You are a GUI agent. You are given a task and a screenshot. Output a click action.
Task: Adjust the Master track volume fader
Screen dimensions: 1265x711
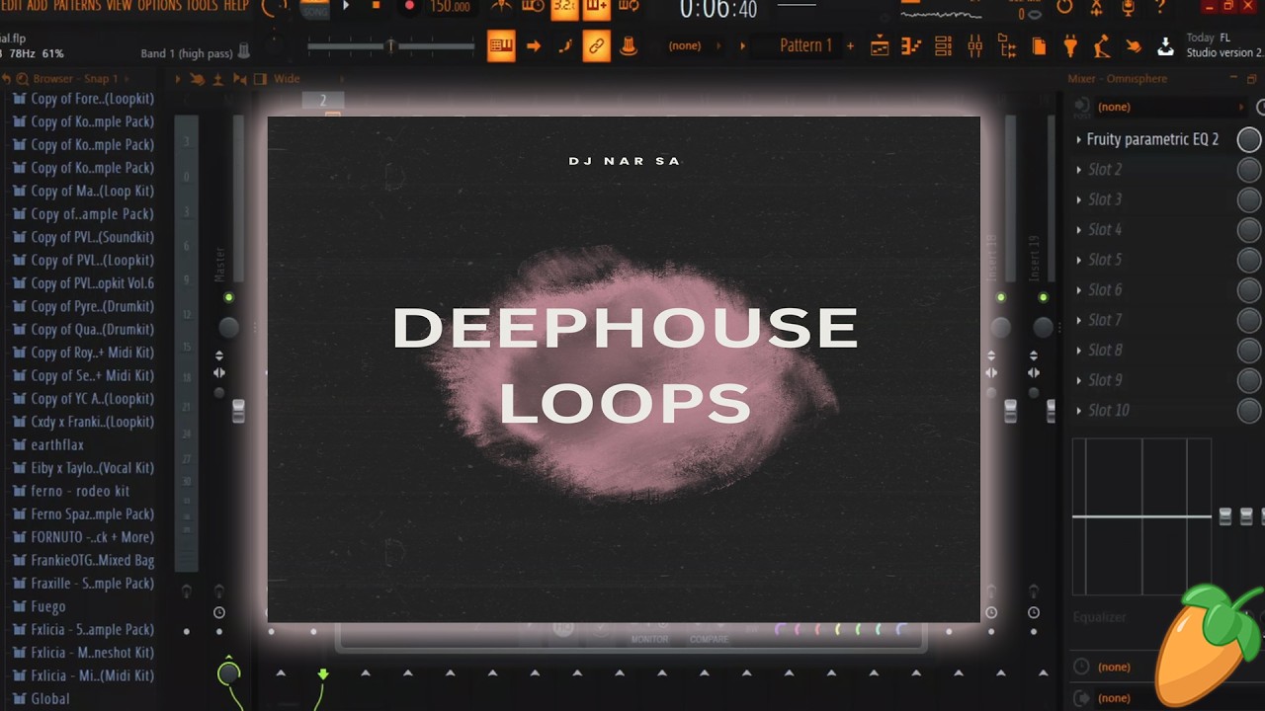238,411
